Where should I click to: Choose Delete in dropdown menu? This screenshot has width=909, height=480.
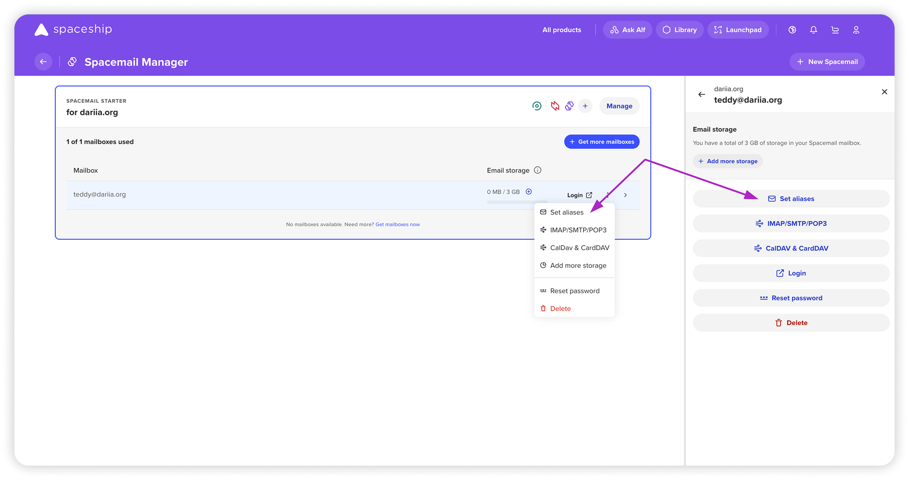[574, 308]
